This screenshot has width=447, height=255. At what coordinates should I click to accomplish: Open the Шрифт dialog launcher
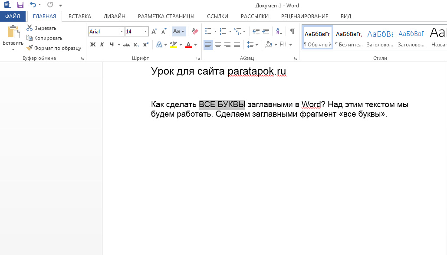click(x=198, y=59)
